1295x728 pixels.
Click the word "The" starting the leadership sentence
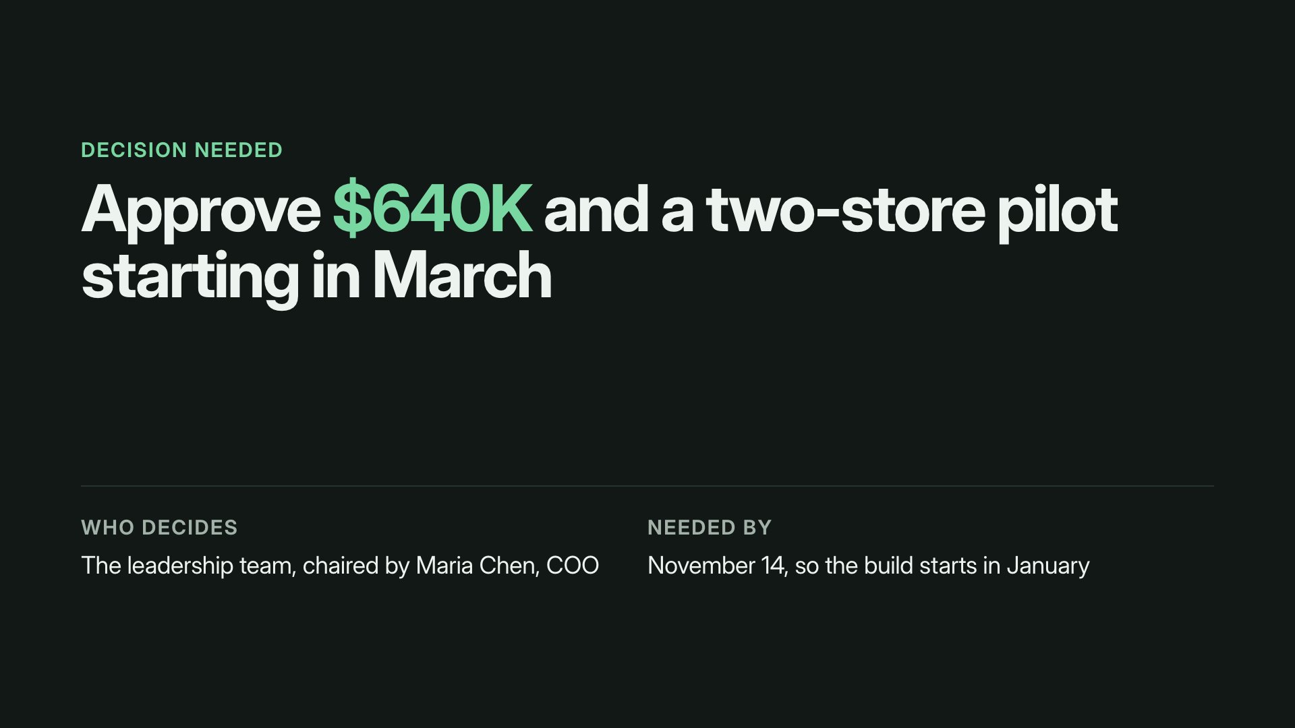click(100, 566)
